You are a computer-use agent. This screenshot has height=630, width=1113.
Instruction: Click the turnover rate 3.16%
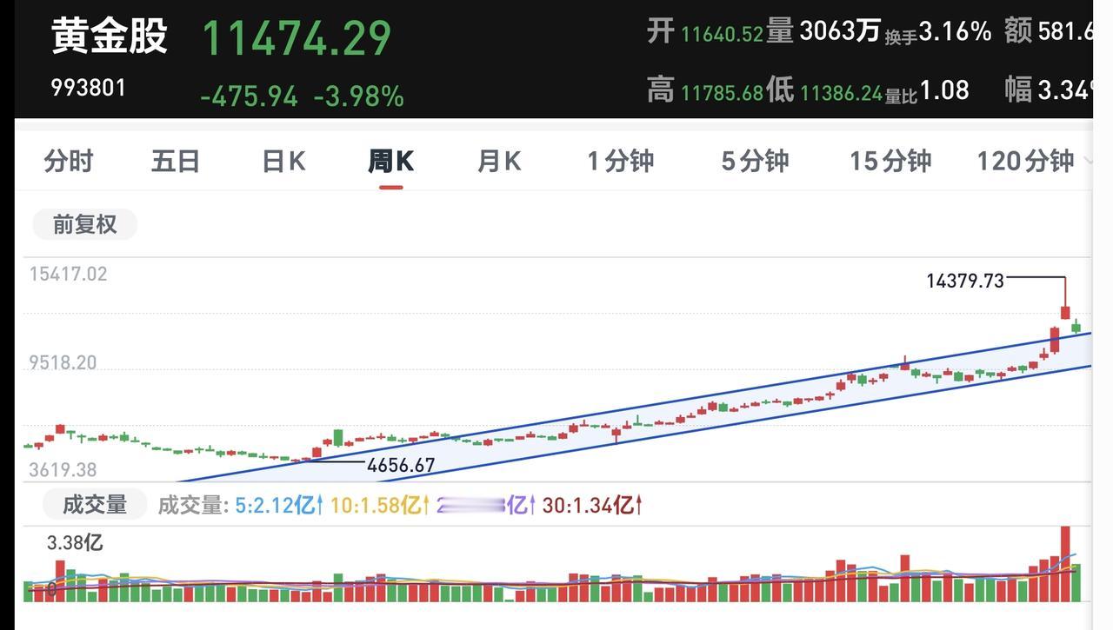pos(955,32)
